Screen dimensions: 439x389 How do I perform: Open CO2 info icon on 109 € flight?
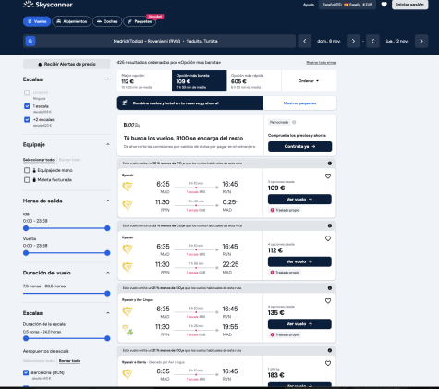[330, 164]
